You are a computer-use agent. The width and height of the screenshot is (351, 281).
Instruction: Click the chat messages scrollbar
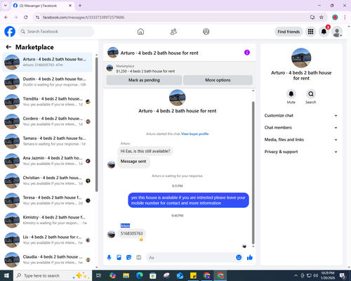click(x=253, y=173)
